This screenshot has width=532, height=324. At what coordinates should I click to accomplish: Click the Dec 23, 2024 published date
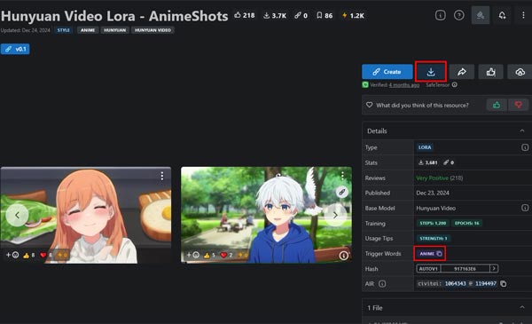tap(433, 193)
